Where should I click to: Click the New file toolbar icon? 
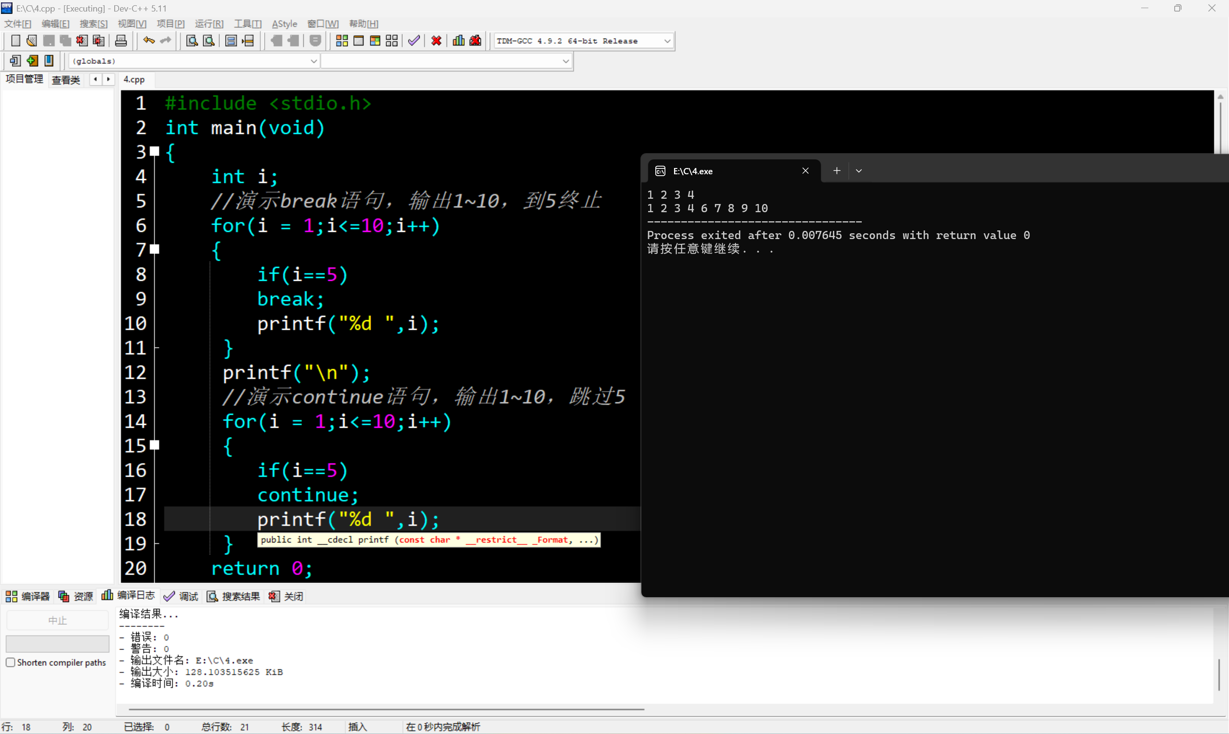15,40
